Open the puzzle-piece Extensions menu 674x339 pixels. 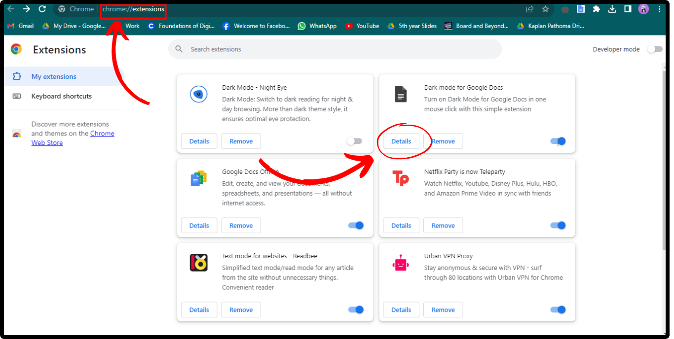[596, 9]
